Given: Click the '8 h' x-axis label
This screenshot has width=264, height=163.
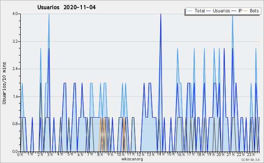Looking at the screenshot, I should (100, 155).
